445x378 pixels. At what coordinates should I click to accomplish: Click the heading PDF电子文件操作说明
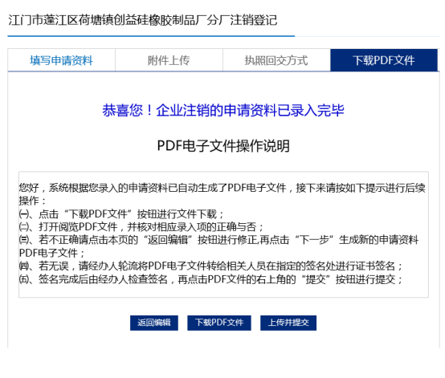223,146
